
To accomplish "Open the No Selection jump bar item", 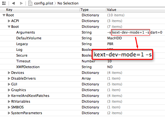I will 68,3.
